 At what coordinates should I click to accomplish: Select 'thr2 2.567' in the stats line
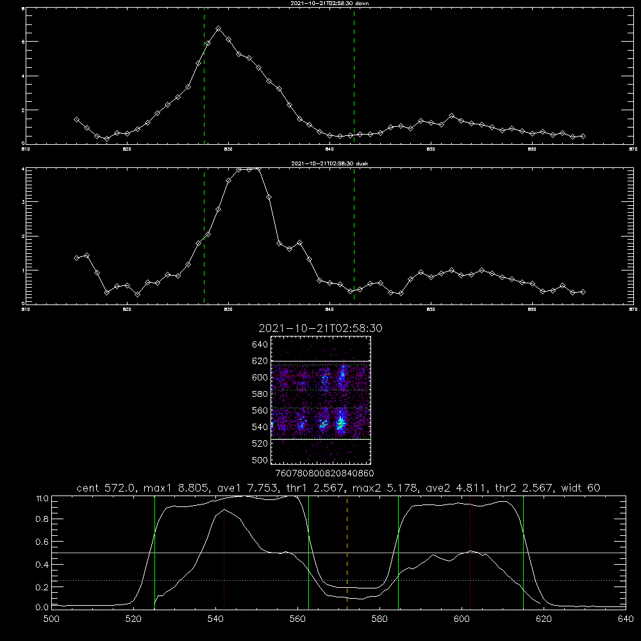pos(524,488)
